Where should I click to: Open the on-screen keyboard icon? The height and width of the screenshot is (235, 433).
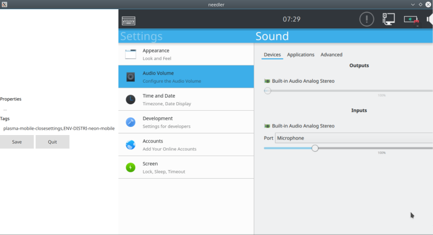[x=129, y=21]
